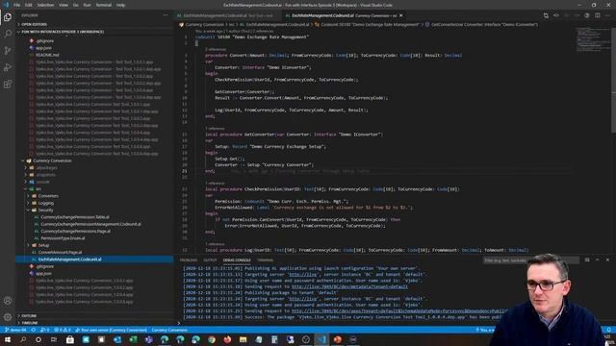Image resolution: width=616 pixels, height=346 pixels.
Task: Click the clear console icon in panel toolbar
Action: click(587, 259)
